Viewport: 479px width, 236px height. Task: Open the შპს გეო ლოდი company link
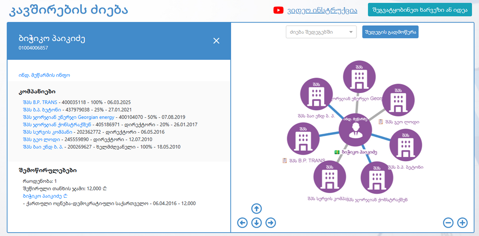[41, 139]
